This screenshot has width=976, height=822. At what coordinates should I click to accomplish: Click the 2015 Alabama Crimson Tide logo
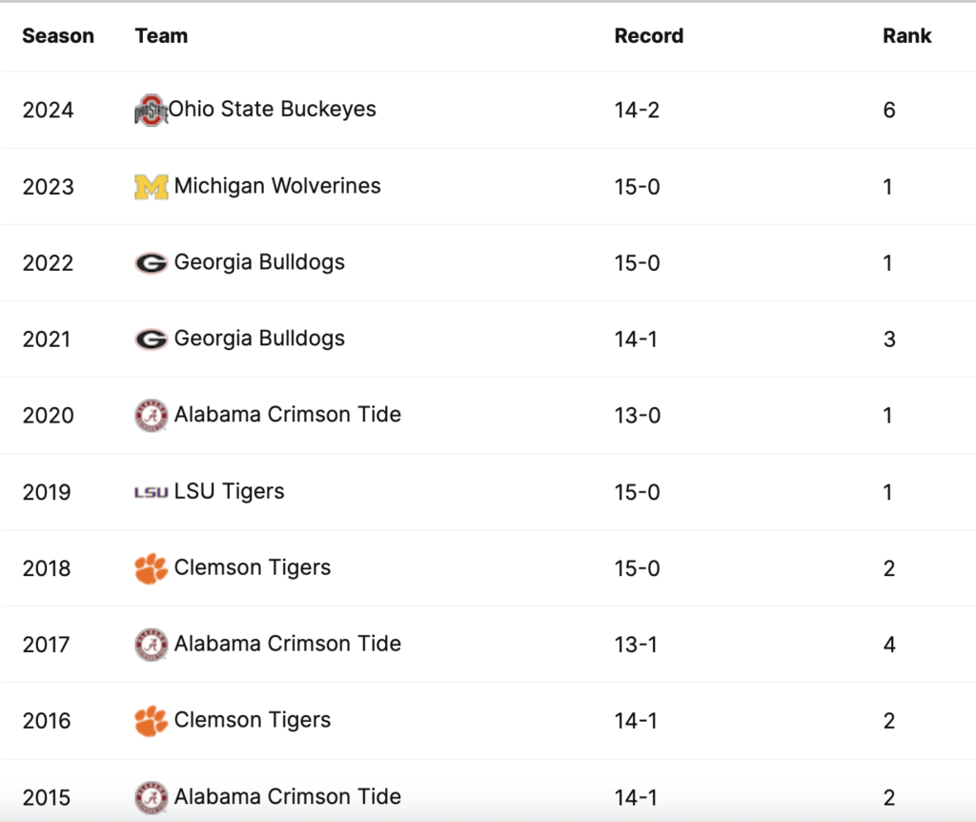pos(151,797)
